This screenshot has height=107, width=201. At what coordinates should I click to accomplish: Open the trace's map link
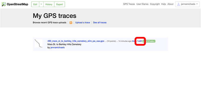(134, 41)
